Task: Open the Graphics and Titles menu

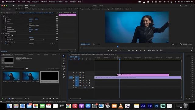Action: [56, 2]
